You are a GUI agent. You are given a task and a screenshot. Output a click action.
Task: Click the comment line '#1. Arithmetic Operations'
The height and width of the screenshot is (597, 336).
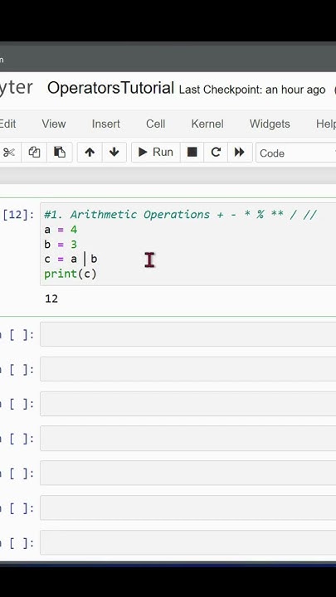[180, 215]
